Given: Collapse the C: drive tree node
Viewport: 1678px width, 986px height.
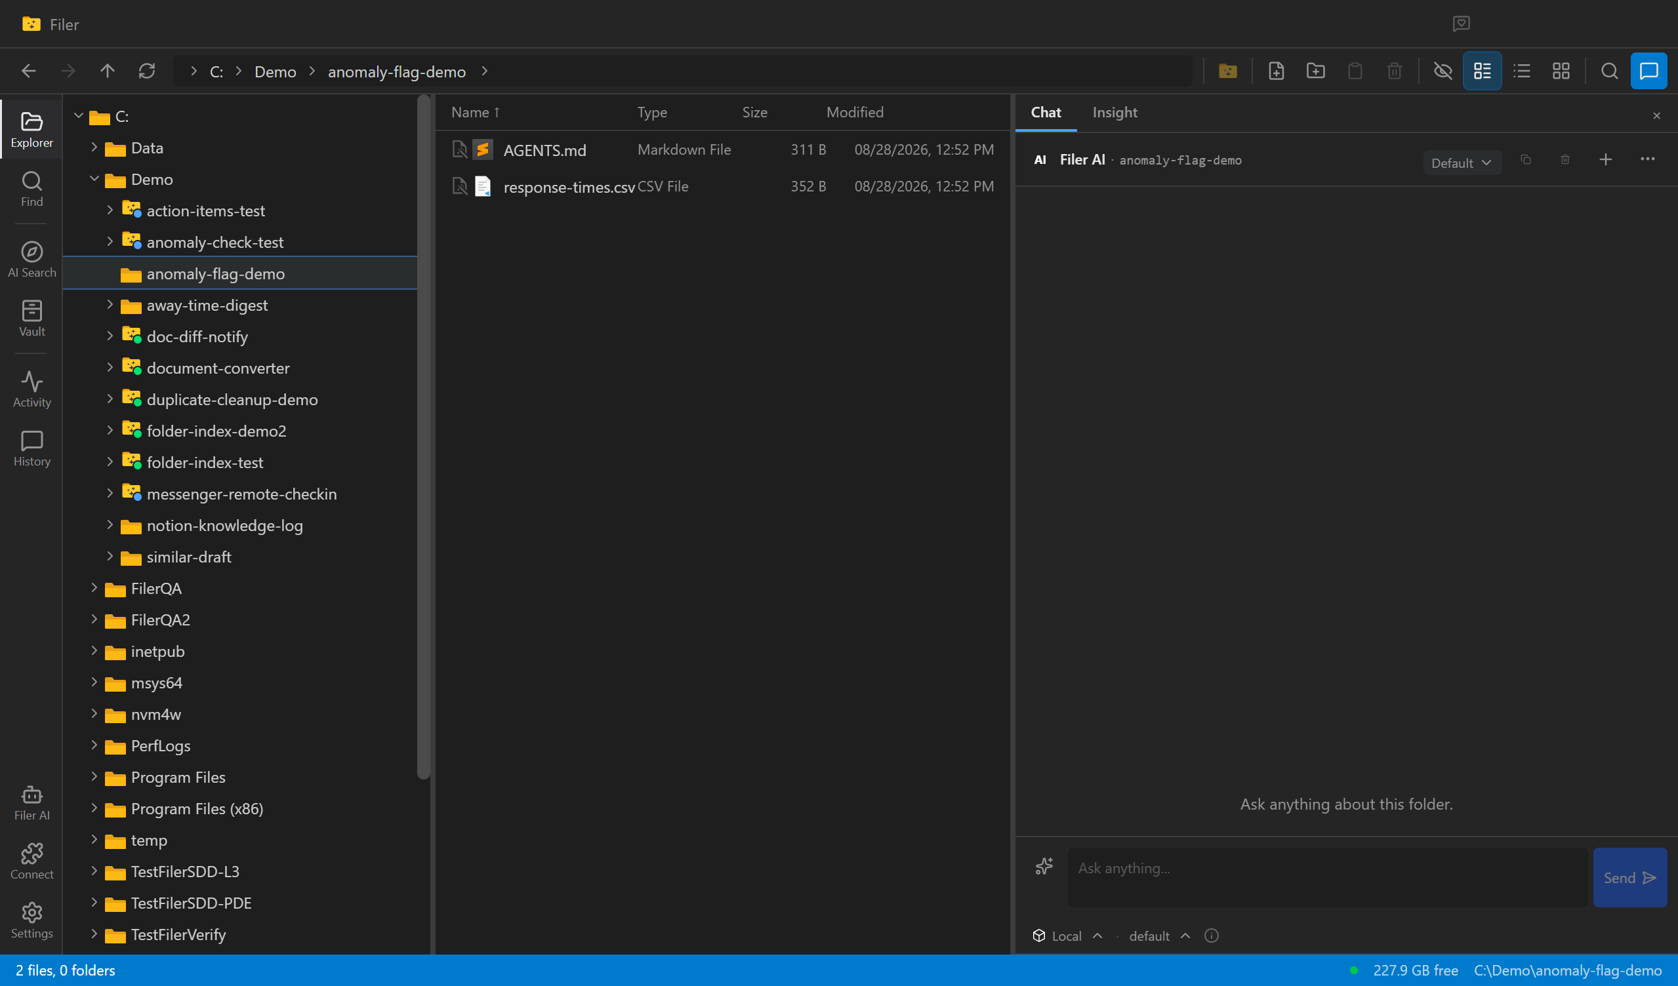Looking at the screenshot, I should click(79, 116).
